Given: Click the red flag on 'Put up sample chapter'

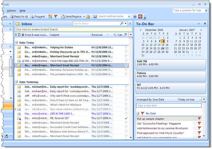Looking at the screenshot, I should coord(200,119).
